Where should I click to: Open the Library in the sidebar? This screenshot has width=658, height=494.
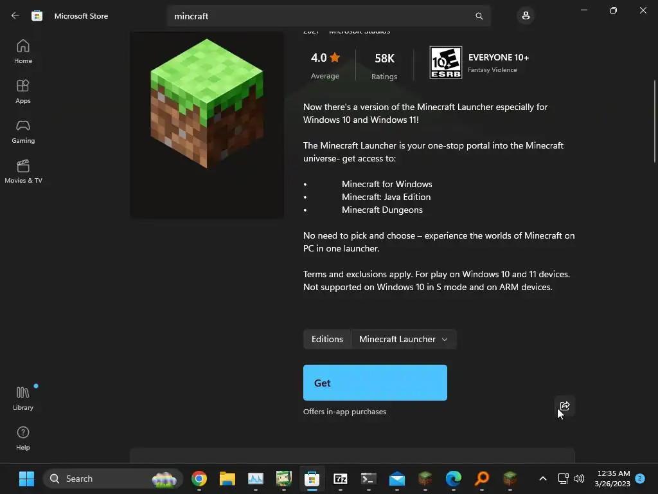[23, 398]
